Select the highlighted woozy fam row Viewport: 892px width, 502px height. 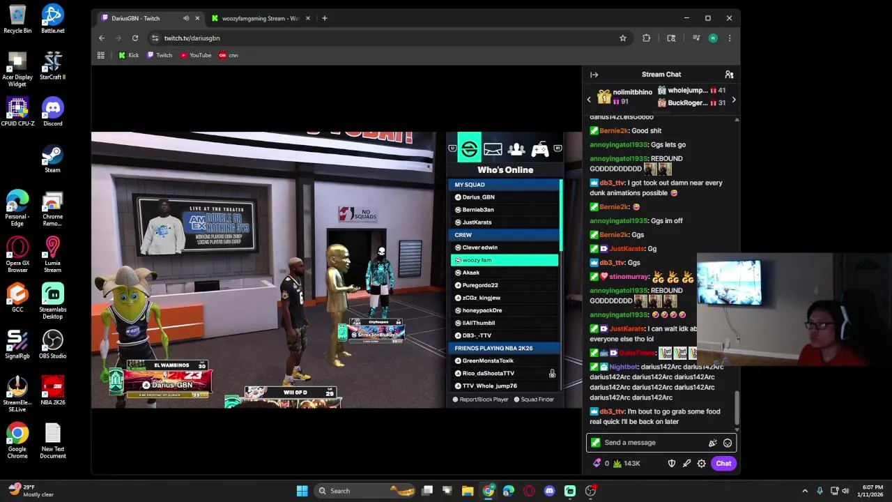(505, 260)
